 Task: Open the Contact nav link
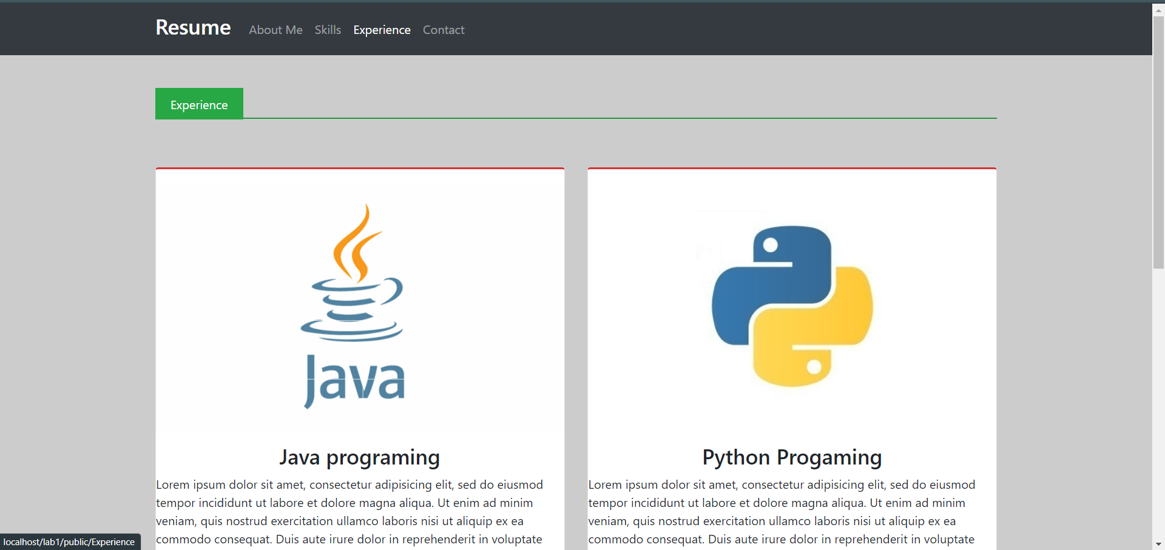pyautogui.click(x=444, y=30)
